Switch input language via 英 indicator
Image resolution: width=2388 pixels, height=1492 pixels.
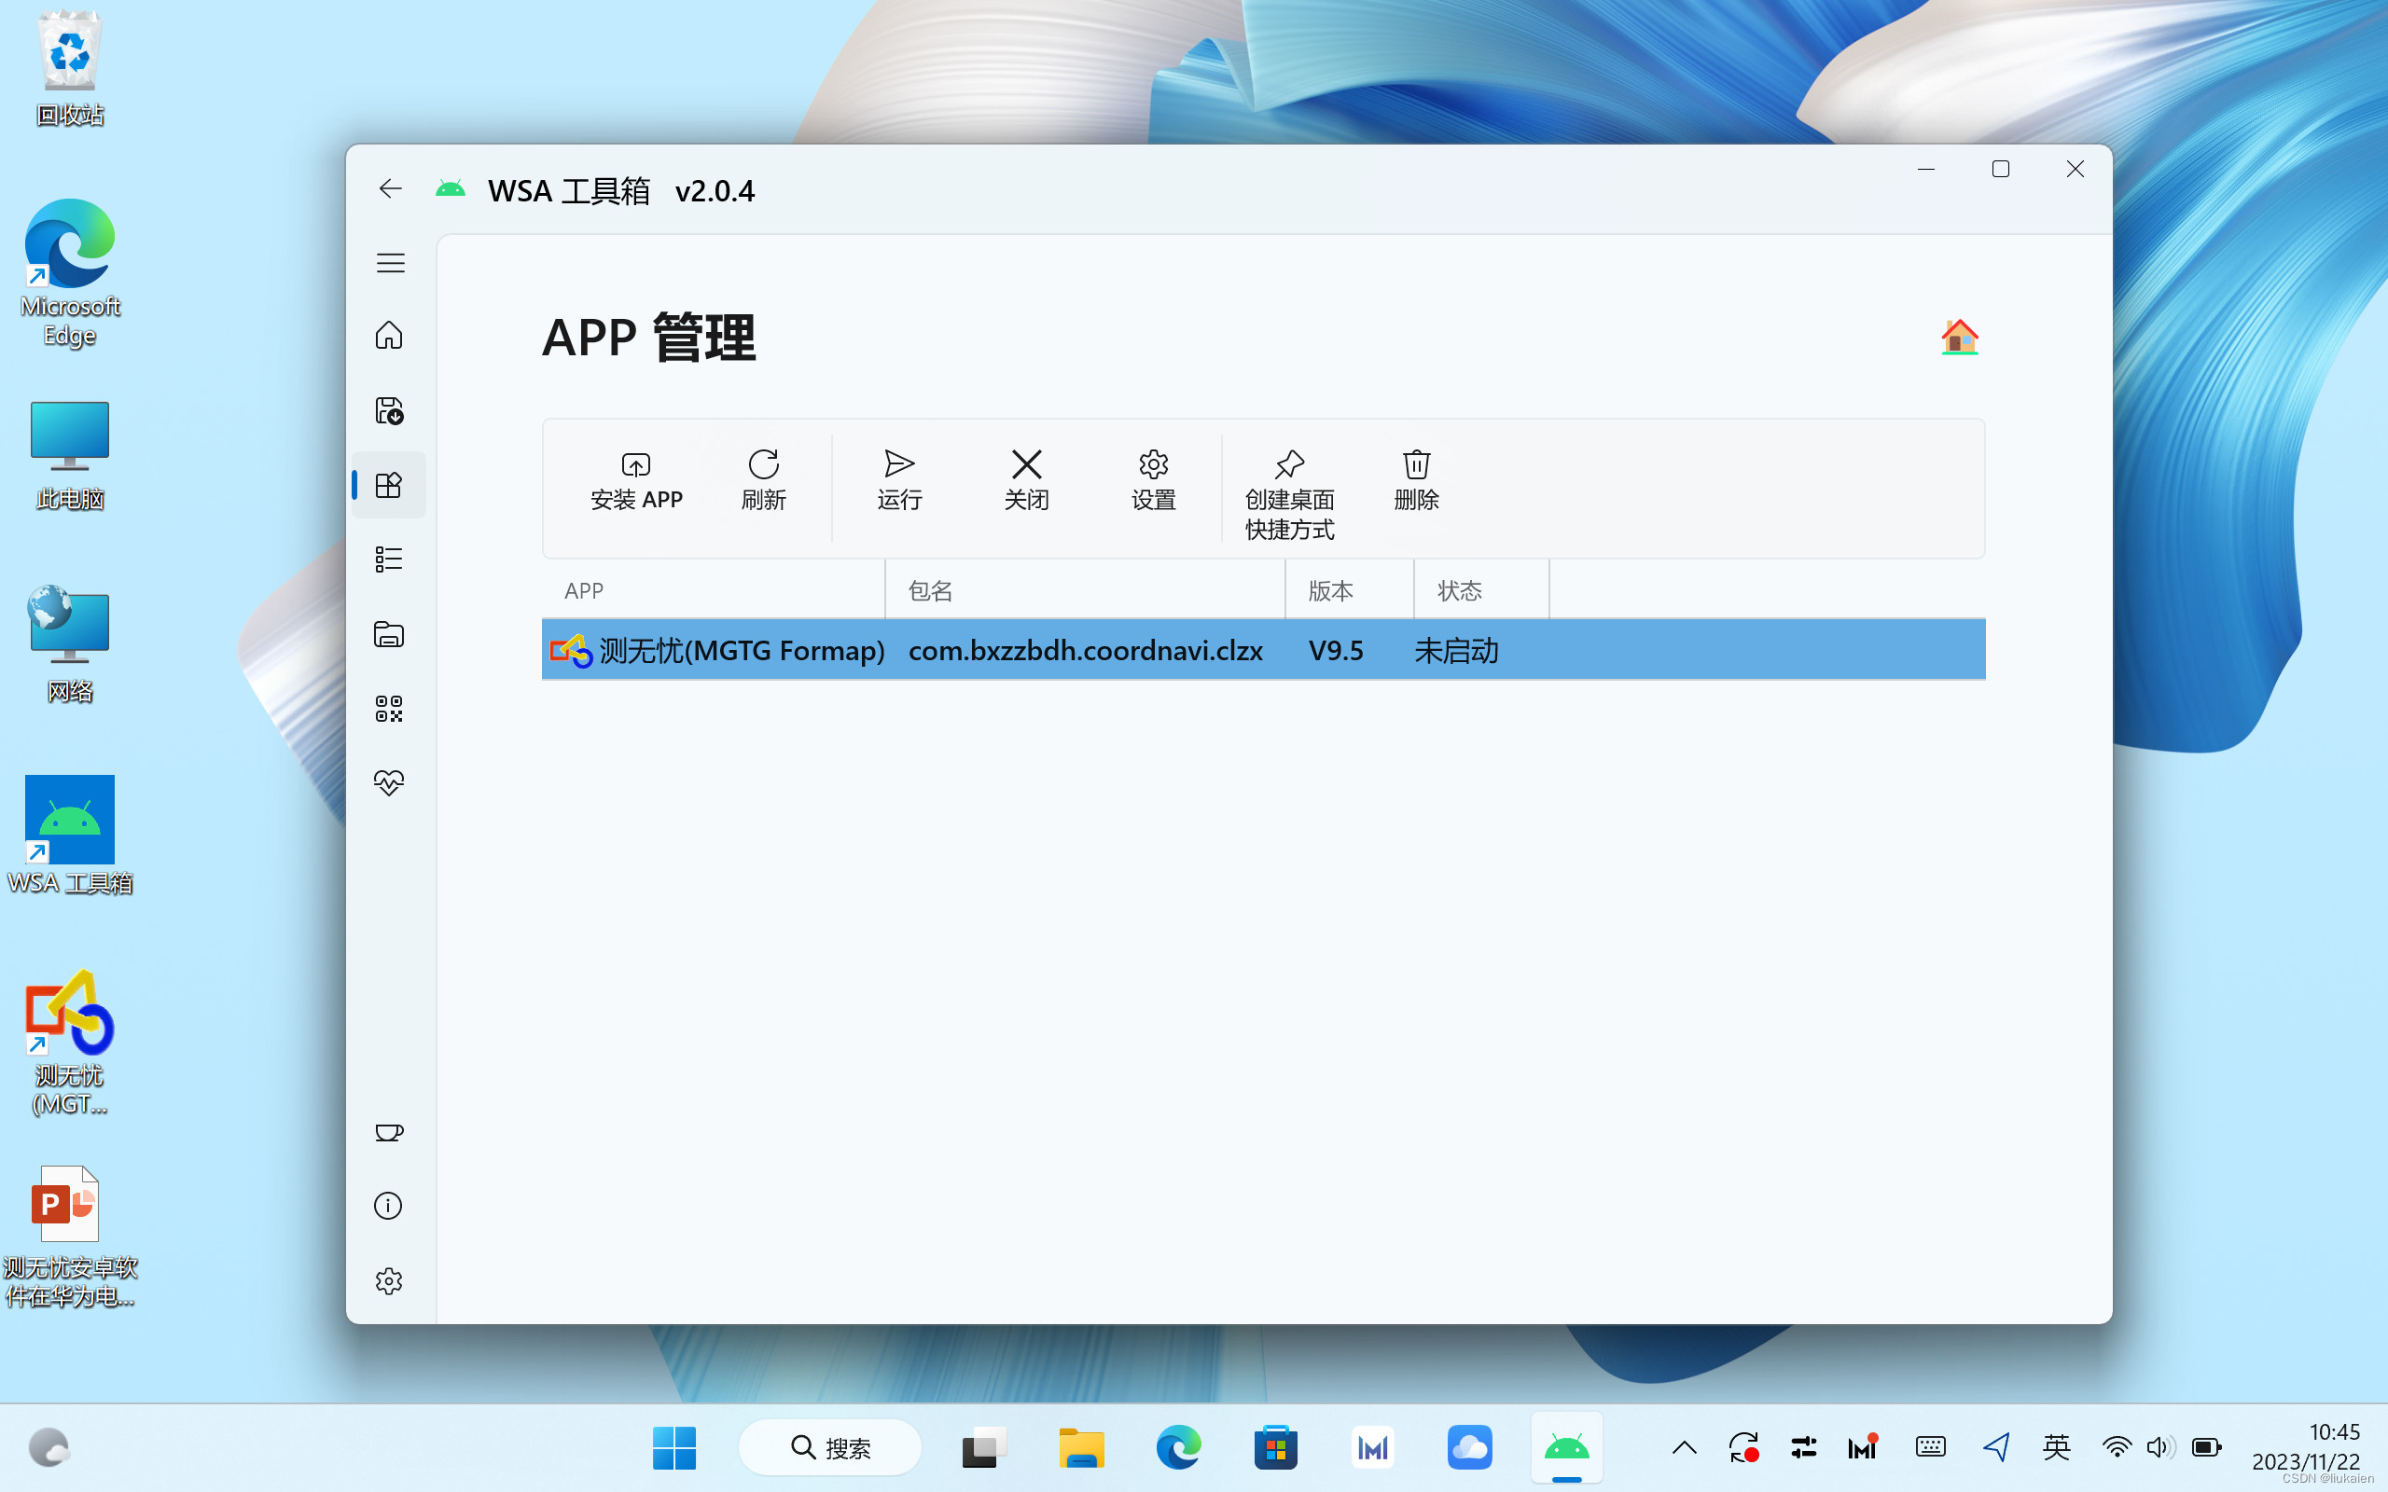click(2057, 1447)
